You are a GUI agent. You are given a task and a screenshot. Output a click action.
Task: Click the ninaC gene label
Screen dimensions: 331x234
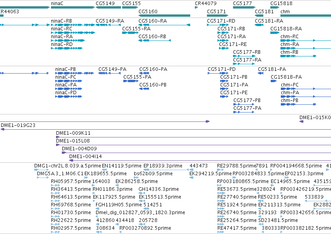click(57, 4)
